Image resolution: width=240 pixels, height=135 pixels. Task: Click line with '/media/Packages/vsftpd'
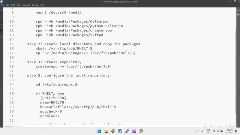click(x=69, y=35)
